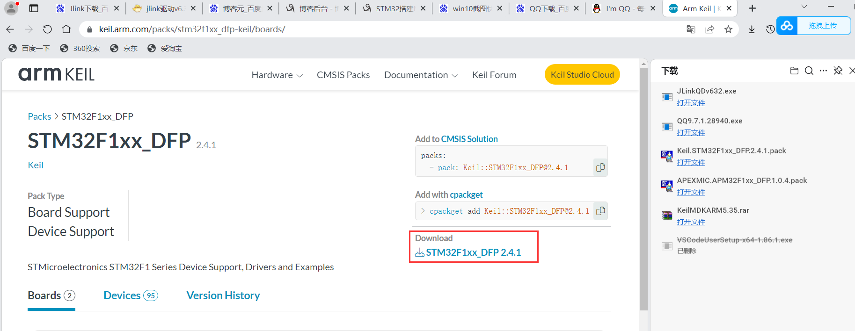855x331 pixels.
Task: Copy the cpackget add command
Action: [x=600, y=211]
